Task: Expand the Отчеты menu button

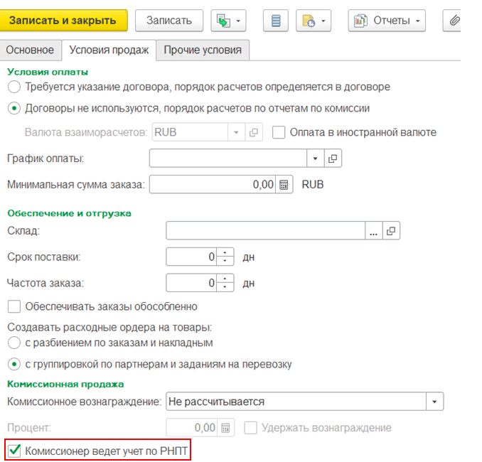Action: click(x=387, y=21)
